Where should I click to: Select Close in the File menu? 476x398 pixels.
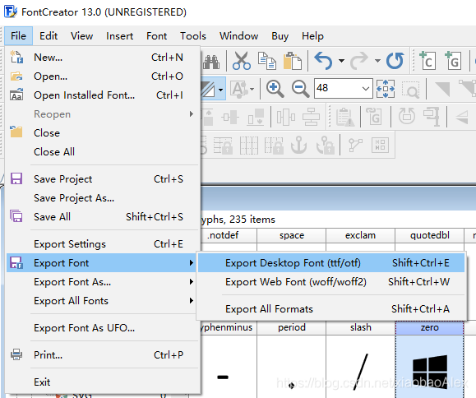coord(102,132)
